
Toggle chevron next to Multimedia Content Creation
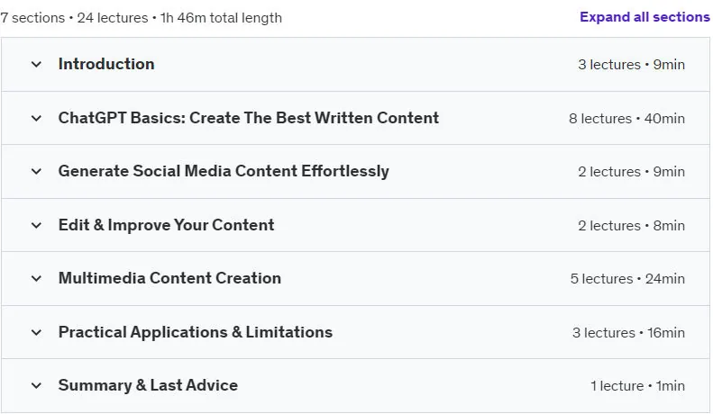(x=36, y=279)
